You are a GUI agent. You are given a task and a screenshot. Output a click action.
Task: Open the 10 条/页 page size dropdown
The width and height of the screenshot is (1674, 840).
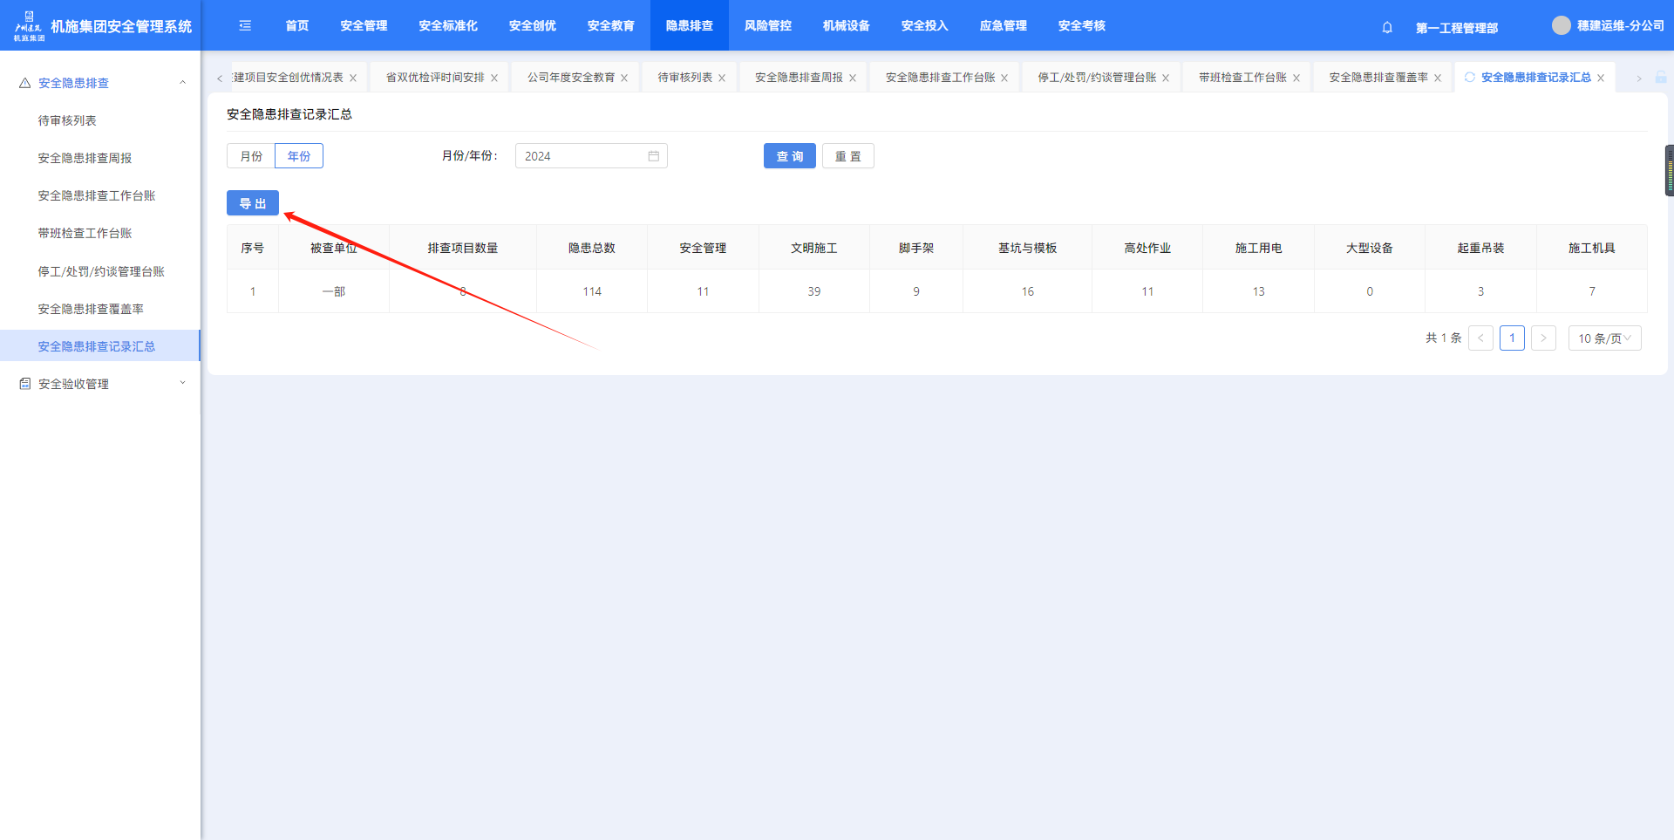click(x=1604, y=338)
